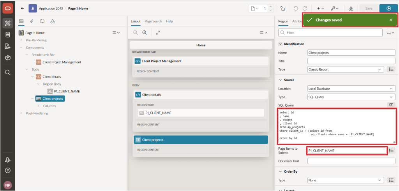This screenshot has width=399, height=191.
Task: Click the page lock icon
Action: coord(282,9)
